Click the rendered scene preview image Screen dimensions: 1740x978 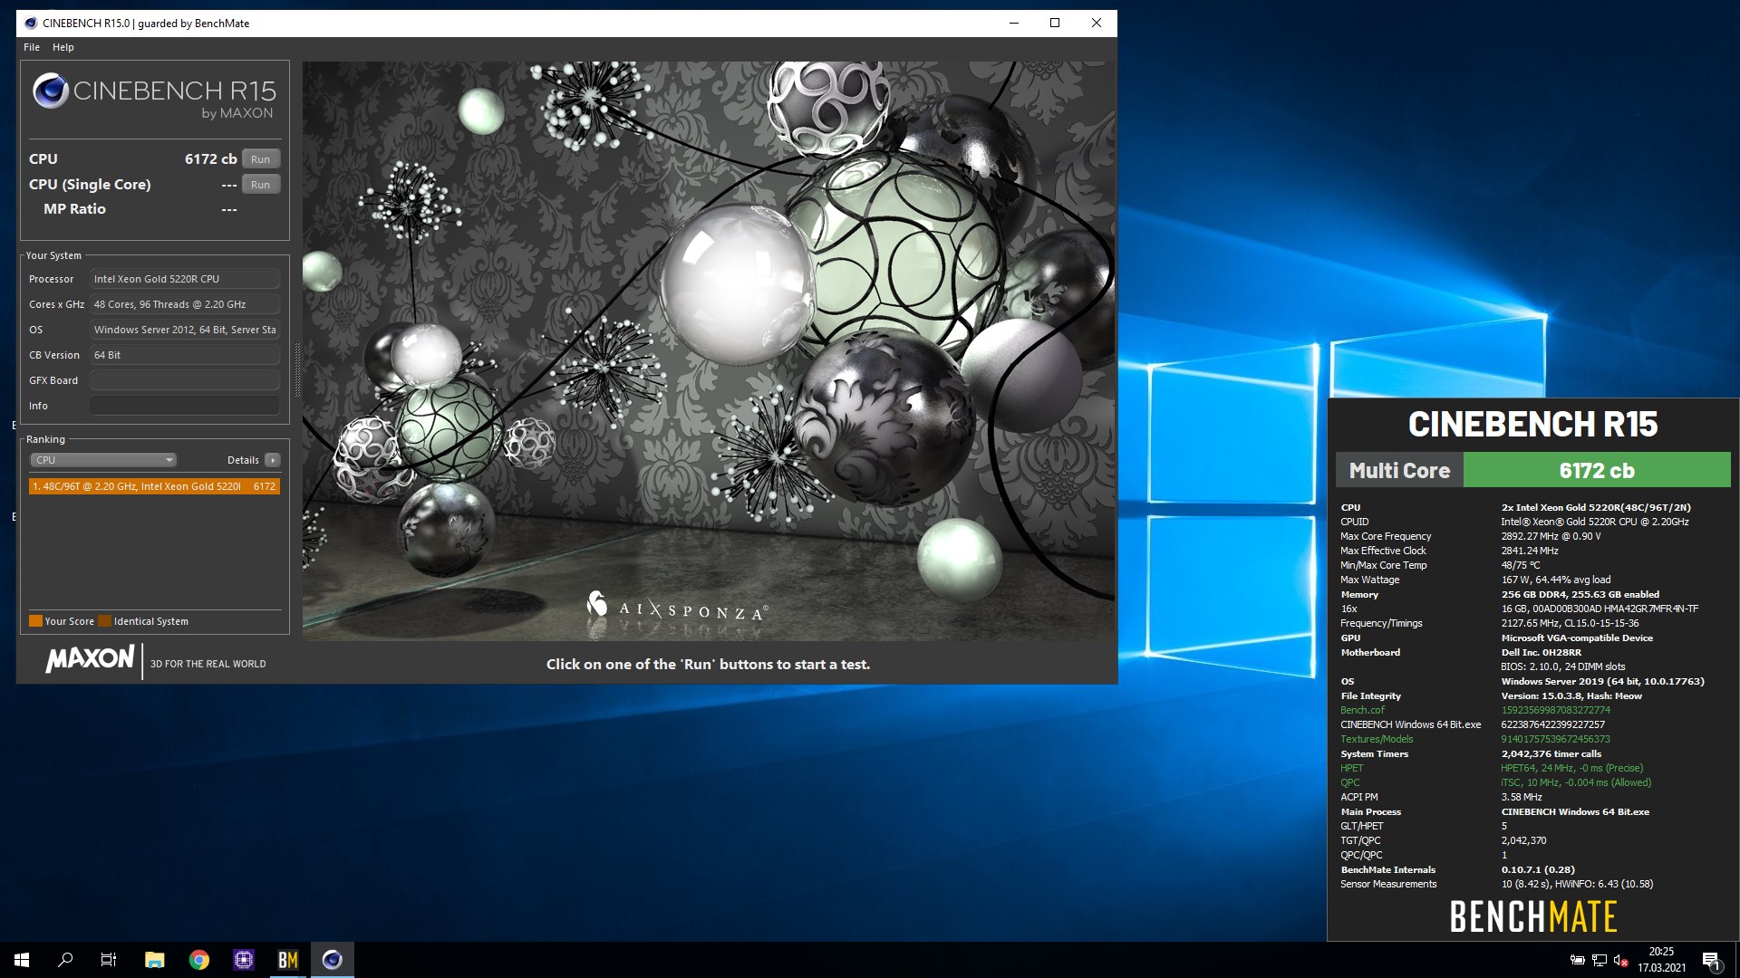click(x=709, y=351)
